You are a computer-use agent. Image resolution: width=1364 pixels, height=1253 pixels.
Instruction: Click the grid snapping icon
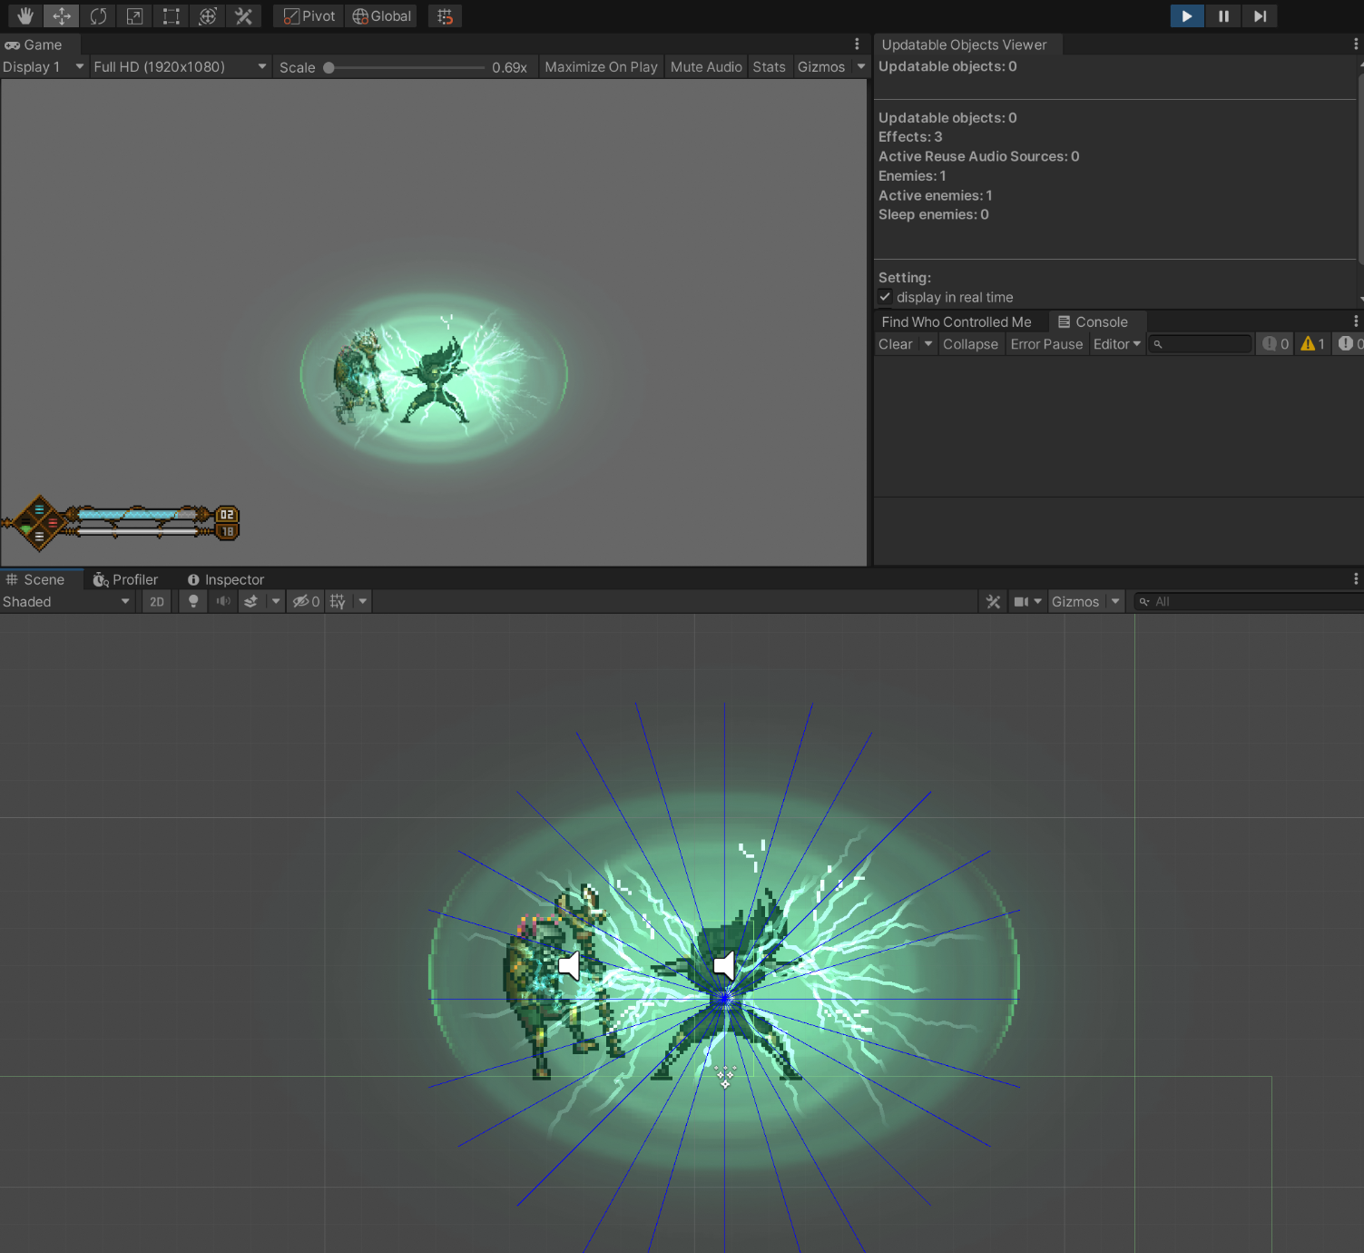[445, 16]
